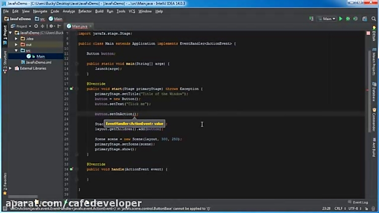Expand the out folder

16,45
